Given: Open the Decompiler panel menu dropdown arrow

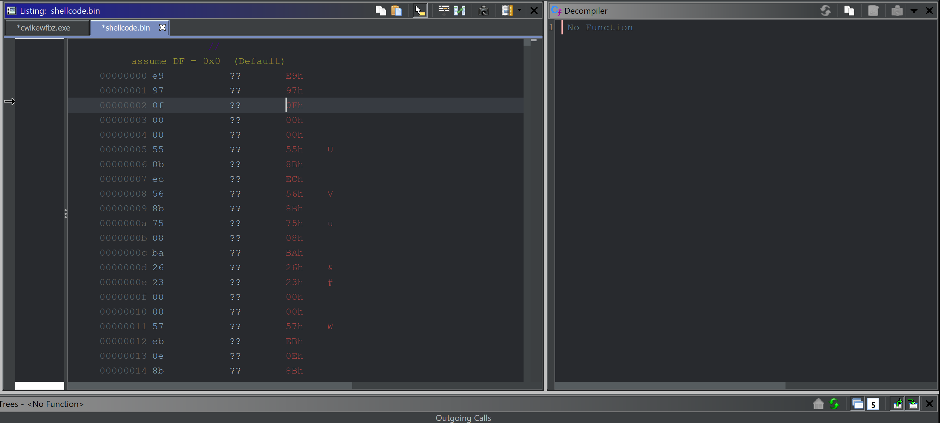Looking at the screenshot, I should (x=913, y=11).
